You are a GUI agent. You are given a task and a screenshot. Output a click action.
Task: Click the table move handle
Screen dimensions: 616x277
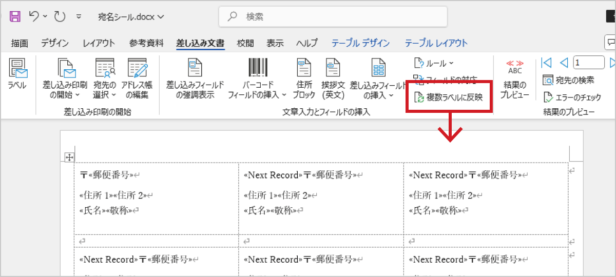click(x=69, y=157)
